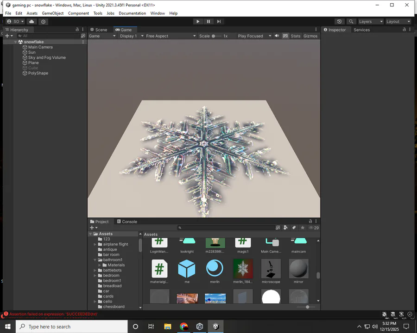Click the favorites star in Project search
Screen dimensions: 417x333
303,228
